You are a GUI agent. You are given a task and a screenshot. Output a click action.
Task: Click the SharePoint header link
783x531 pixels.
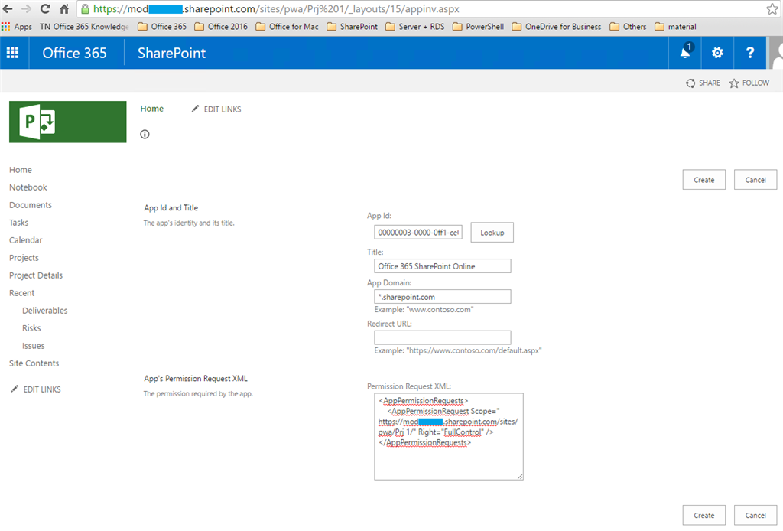point(171,53)
